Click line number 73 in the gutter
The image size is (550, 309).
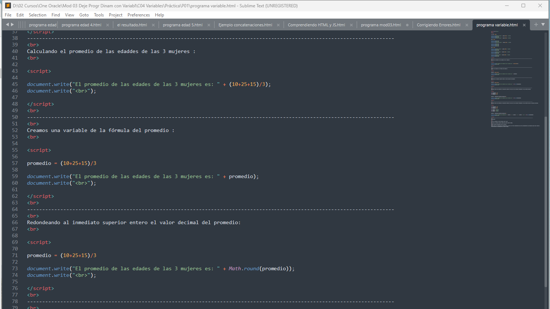pyautogui.click(x=15, y=268)
